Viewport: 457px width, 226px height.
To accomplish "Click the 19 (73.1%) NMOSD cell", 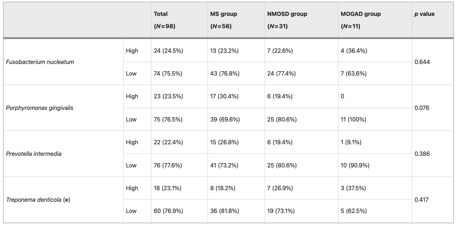I will pos(281,211).
